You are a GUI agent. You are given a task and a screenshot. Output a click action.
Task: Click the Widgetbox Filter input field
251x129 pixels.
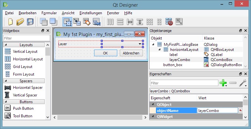[x=27, y=38]
